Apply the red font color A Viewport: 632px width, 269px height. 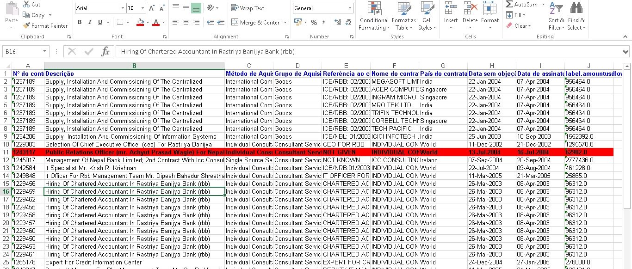(x=156, y=22)
